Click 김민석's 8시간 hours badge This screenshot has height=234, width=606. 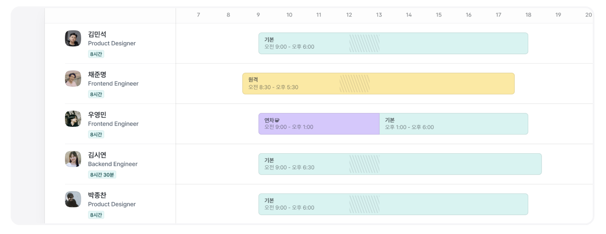pyautogui.click(x=96, y=54)
